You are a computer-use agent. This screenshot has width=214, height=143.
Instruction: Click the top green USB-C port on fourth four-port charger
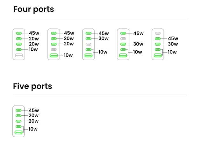coord(123,33)
